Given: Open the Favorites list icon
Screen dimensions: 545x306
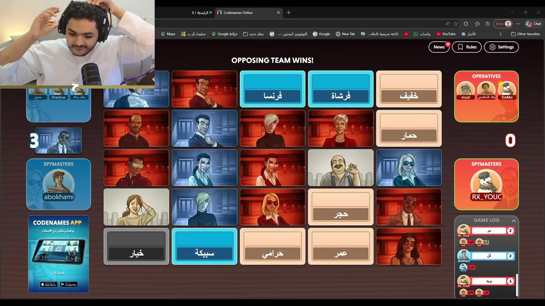Looking at the screenshot, I should coord(477,24).
